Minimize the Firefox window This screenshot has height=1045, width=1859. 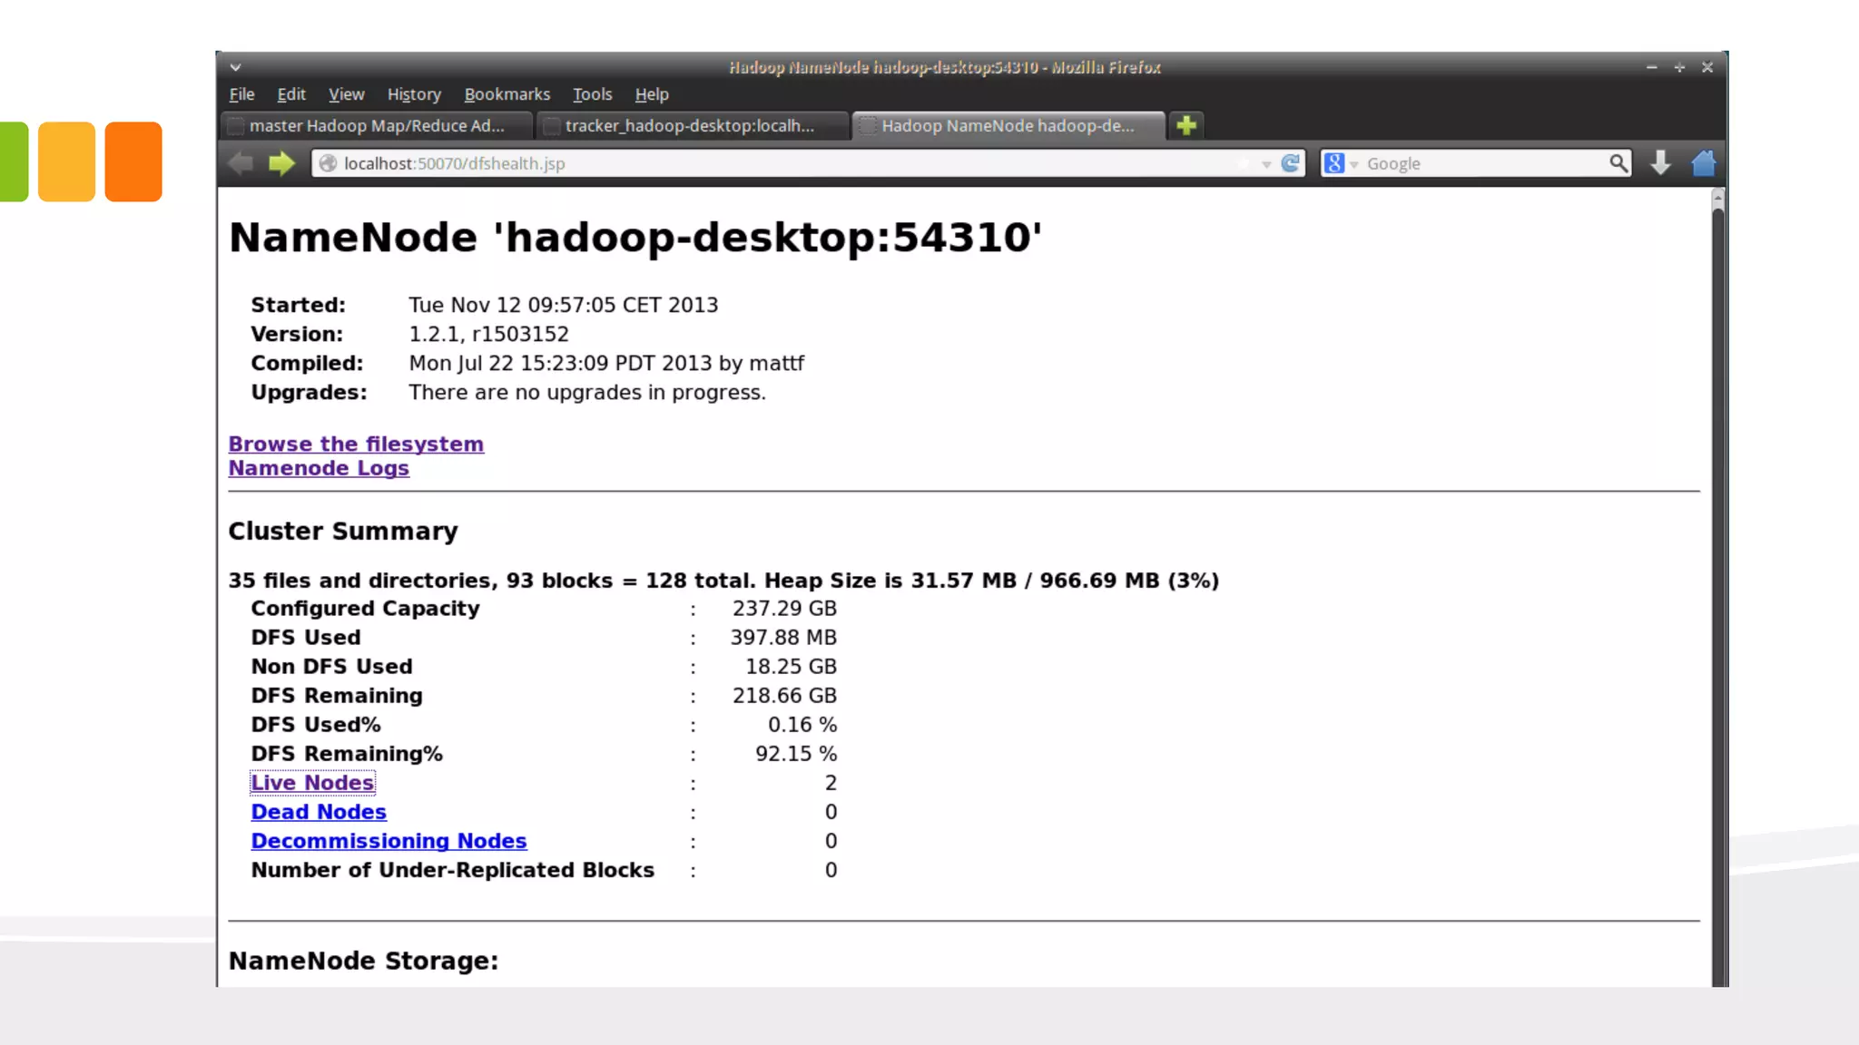(1652, 67)
